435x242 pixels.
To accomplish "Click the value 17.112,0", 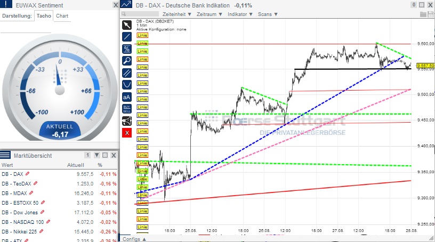I will click(x=84, y=212).
